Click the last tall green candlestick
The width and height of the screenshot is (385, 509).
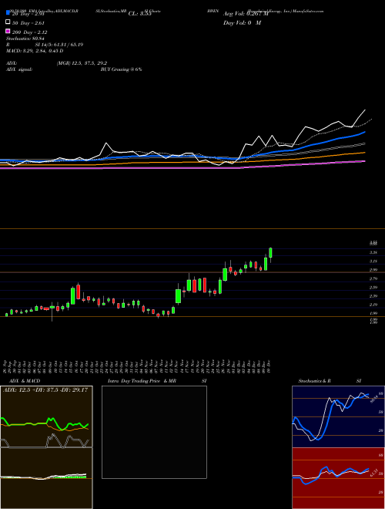[x=270, y=252]
